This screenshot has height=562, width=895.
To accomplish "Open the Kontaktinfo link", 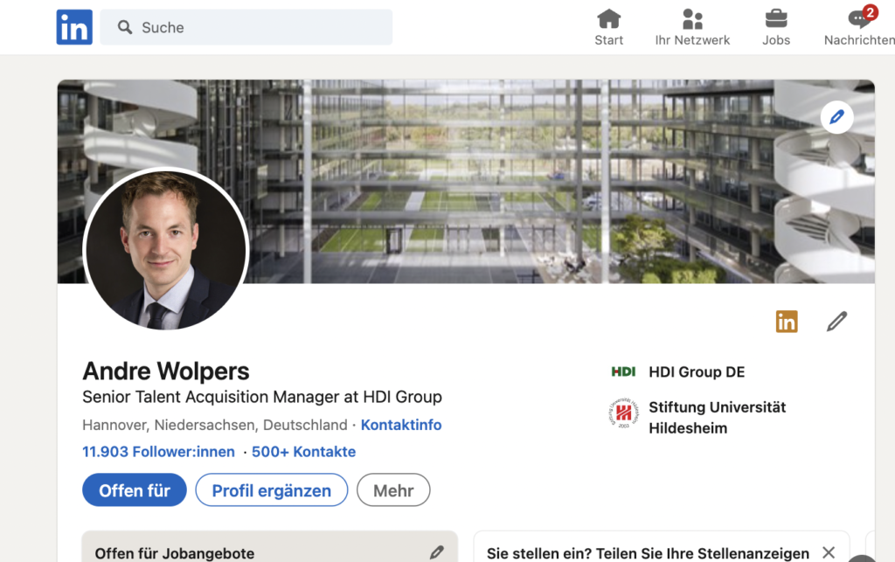I will (401, 425).
